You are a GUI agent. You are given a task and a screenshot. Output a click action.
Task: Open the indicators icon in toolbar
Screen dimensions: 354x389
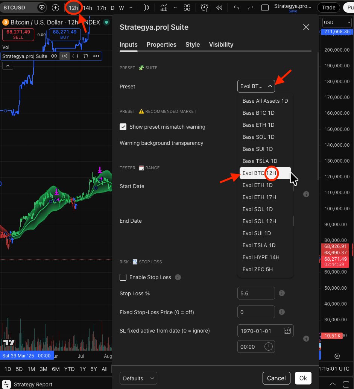[x=164, y=8]
